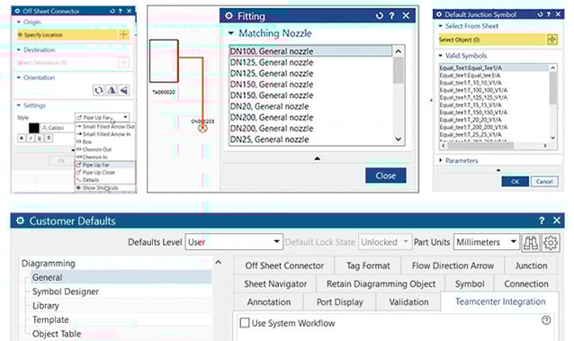Click the nozzle node circle on the diagram

[x=202, y=128]
